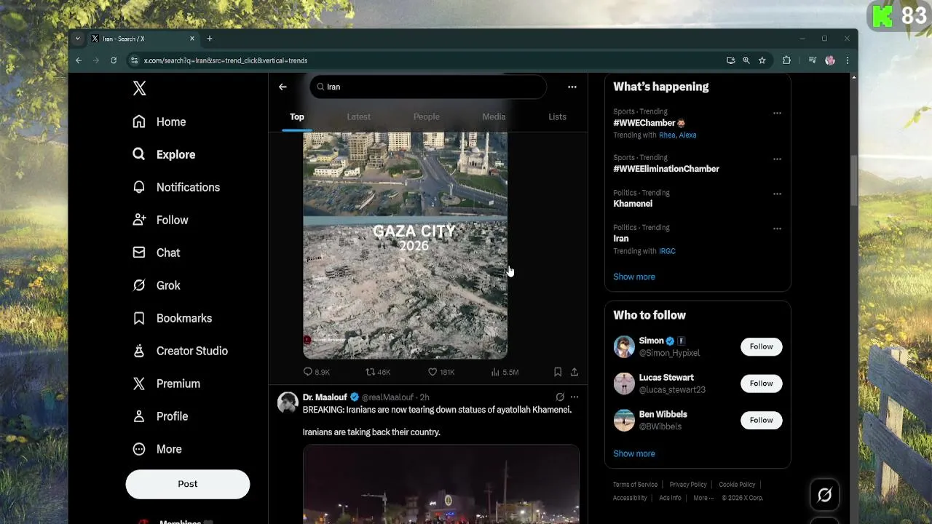Screen dimensions: 932x524
Task: Open the Home page
Action: coord(159,122)
